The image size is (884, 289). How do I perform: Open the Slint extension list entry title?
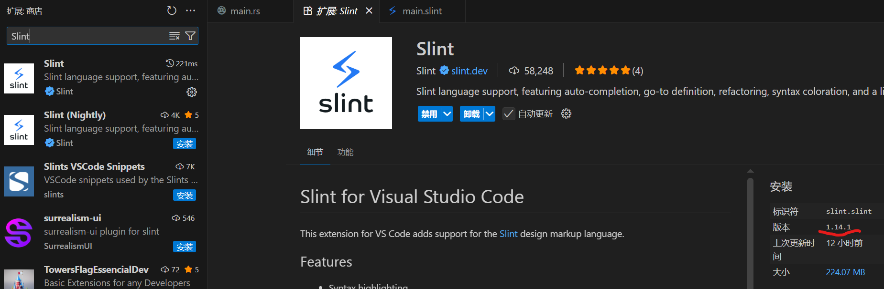click(x=54, y=63)
